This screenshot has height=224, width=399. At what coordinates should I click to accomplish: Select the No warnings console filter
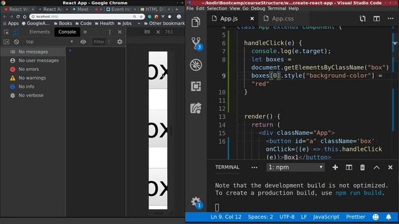33,78
